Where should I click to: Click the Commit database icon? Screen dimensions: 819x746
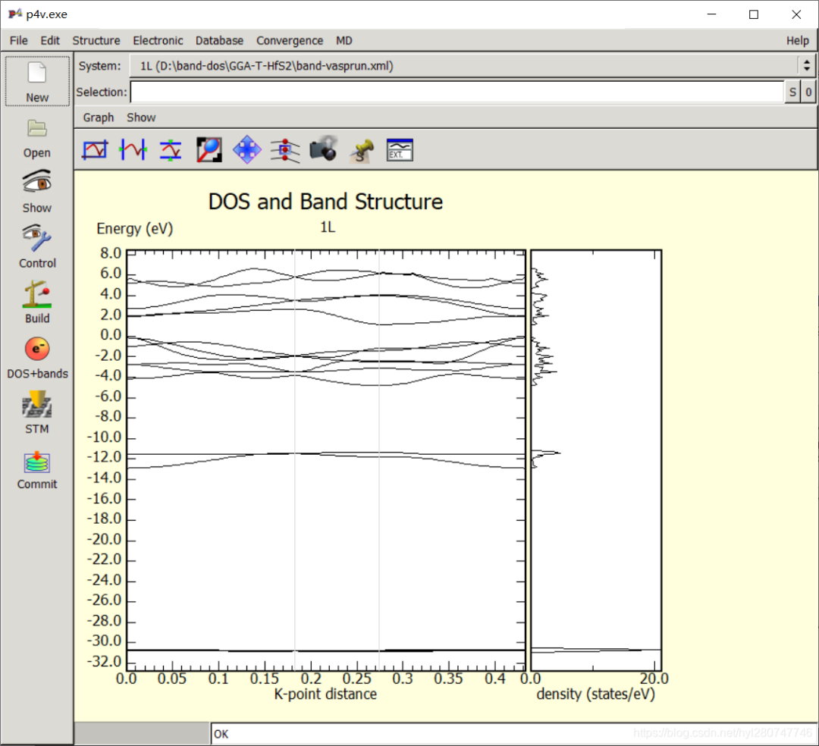[37, 462]
